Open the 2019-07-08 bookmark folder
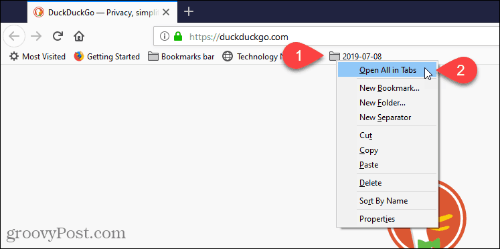The width and height of the screenshot is (500, 249). pyautogui.click(x=355, y=57)
